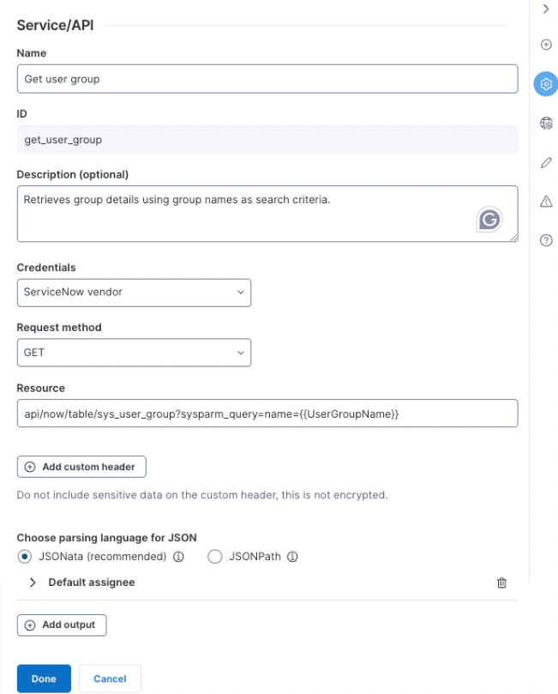Expand the Default assignee section
The image size is (558, 694).
(33, 582)
